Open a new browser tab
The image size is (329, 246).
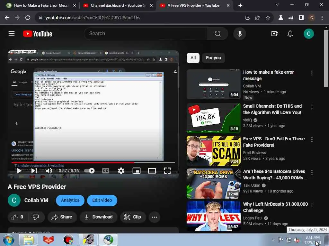[x=240, y=5]
